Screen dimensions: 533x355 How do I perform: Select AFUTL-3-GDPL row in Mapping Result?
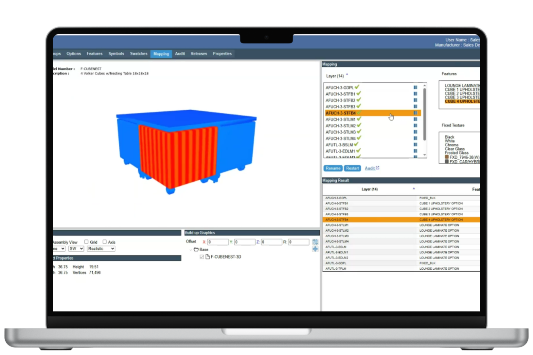401,263
